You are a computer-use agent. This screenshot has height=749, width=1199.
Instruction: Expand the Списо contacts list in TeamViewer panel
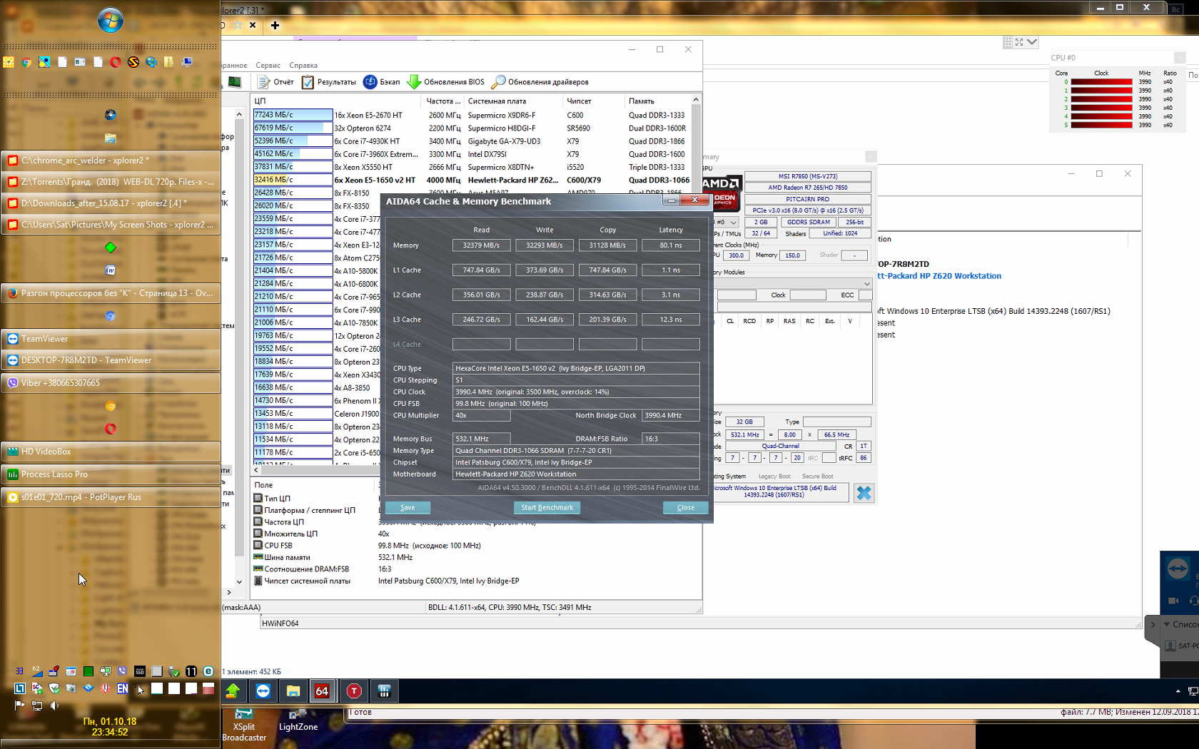pos(1167,624)
